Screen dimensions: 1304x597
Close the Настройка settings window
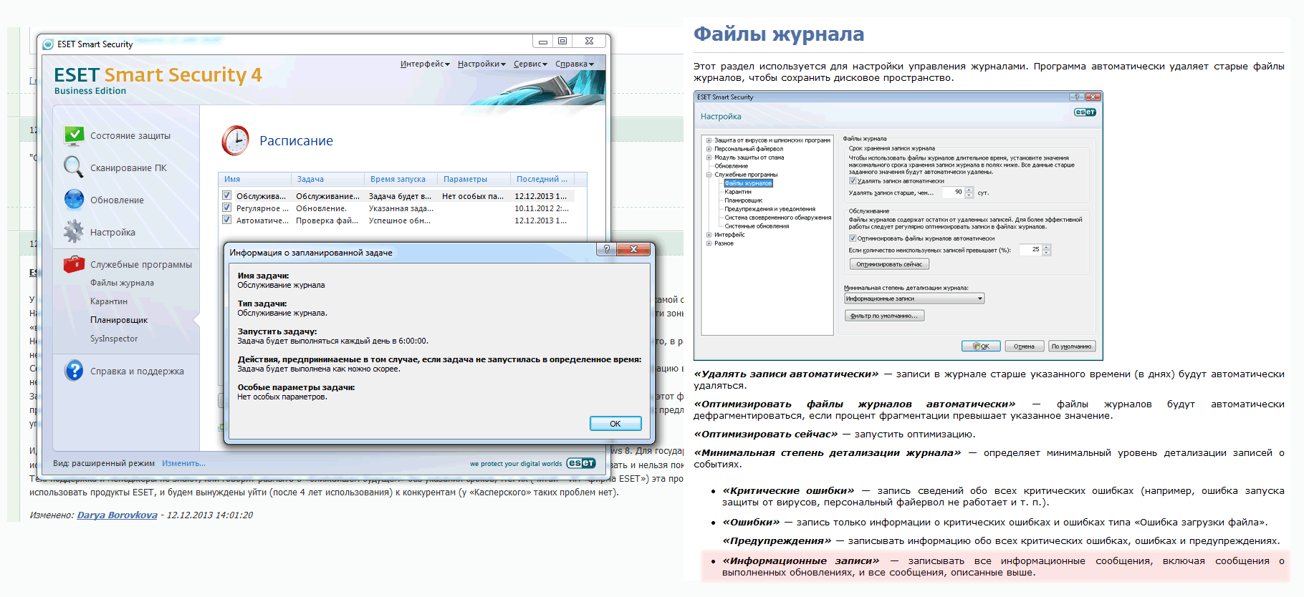tap(1093, 97)
